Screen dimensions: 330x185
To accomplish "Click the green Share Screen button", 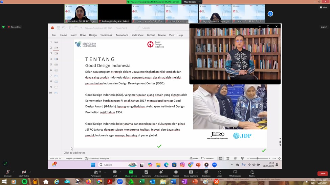I will pos(131,174).
